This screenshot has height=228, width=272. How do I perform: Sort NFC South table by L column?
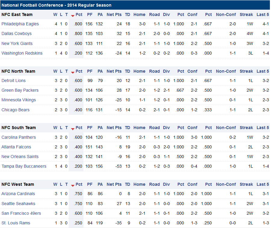tap(61, 128)
